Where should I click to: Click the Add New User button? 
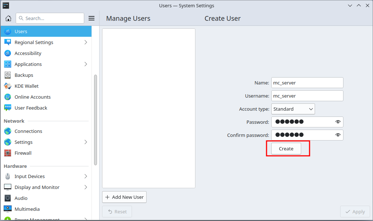pyautogui.click(x=124, y=197)
